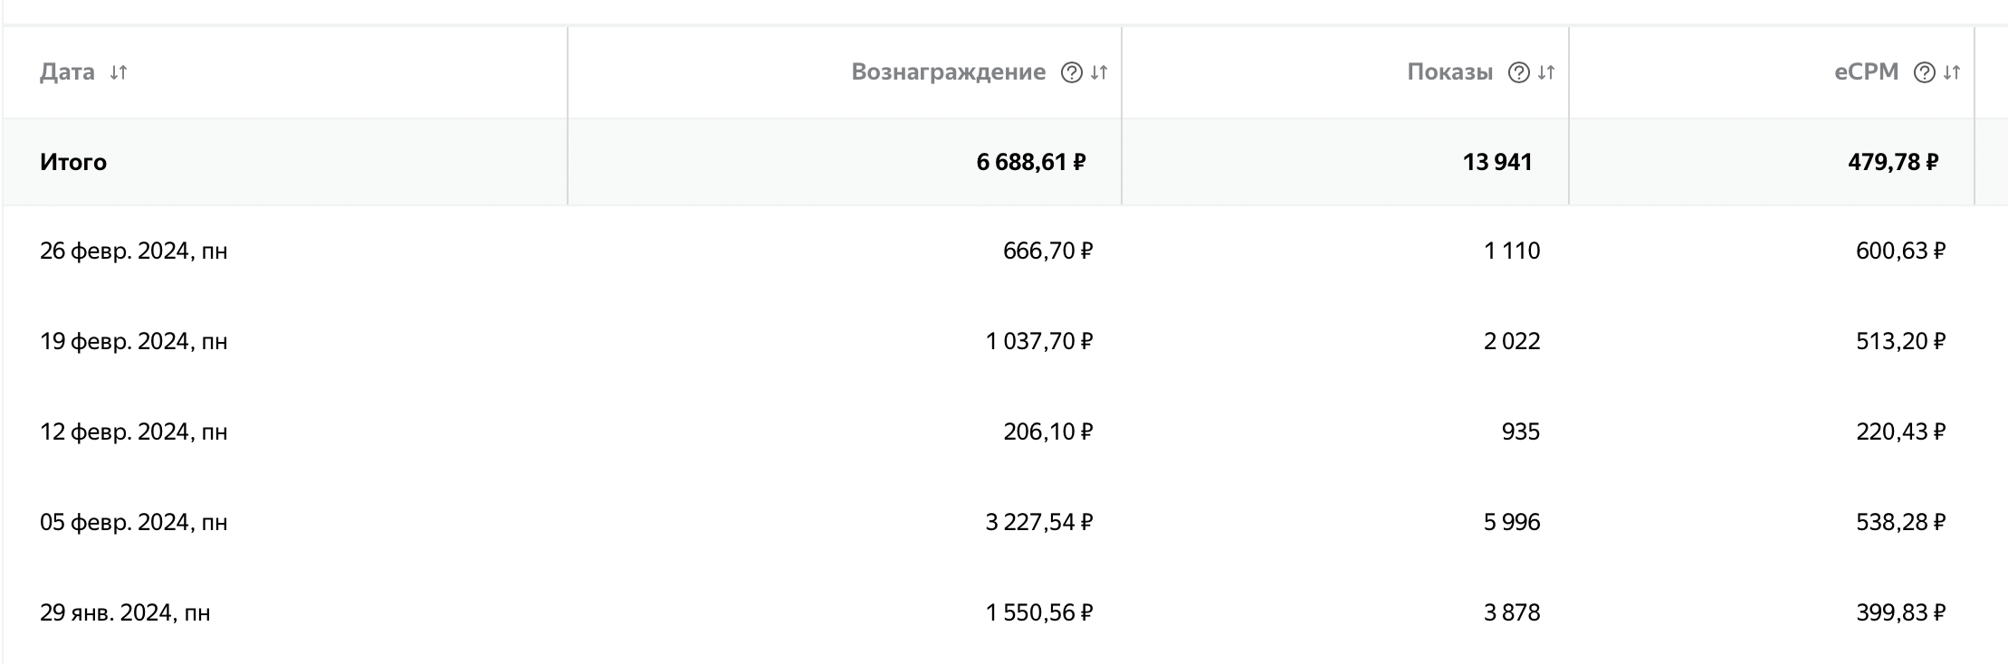The image size is (2008, 664).
Task: Sort by Вознаграждение using sort arrows
Action: pos(1099,72)
